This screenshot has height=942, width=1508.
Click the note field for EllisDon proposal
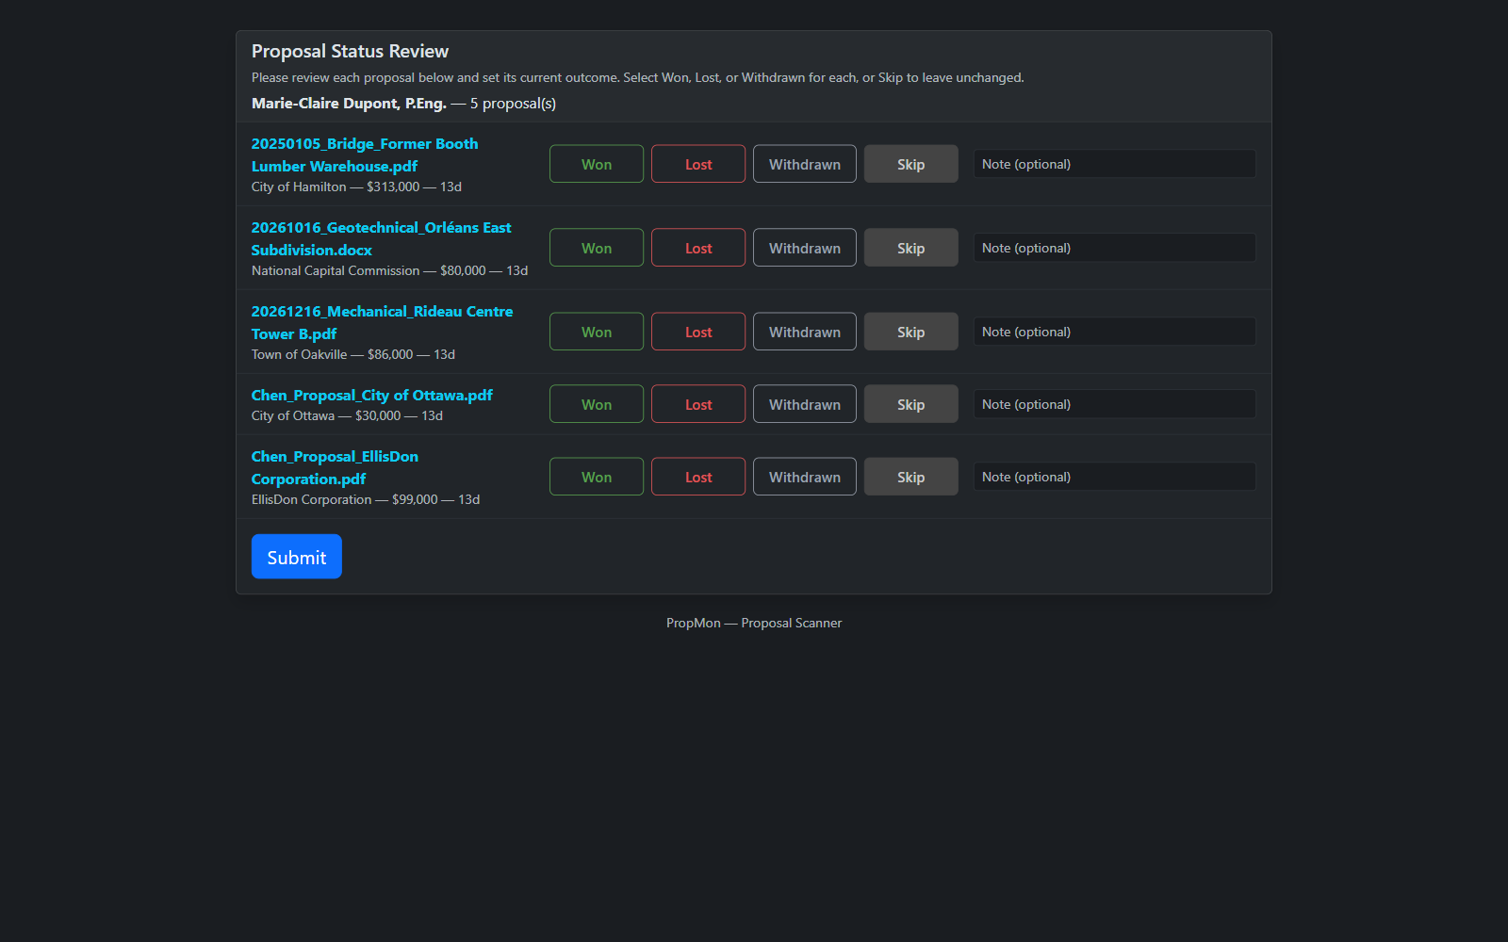(x=1114, y=477)
